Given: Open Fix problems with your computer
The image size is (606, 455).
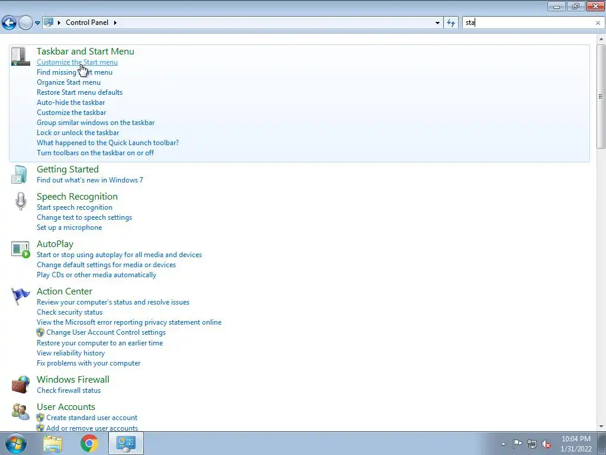Looking at the screenshot, I should point(89,363).
